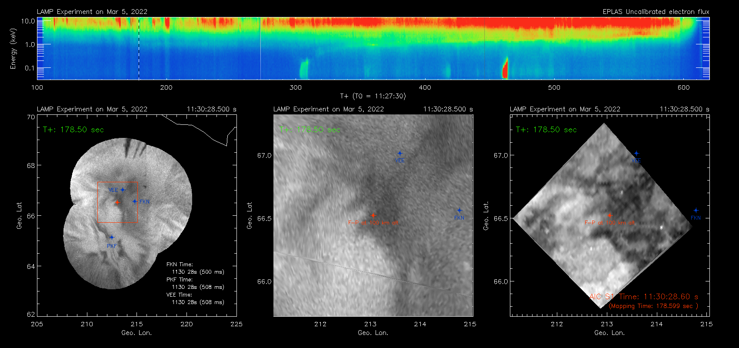Click the 'Geo. Lon.' label under the left panel
The width and height of the screenshot is (739, 348).
pyautogui.click(x=136, y=333)
